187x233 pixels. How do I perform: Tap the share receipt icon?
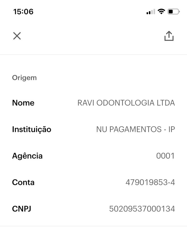click(x=169, y=36)
